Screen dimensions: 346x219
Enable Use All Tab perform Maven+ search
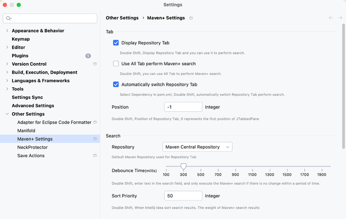116,63
